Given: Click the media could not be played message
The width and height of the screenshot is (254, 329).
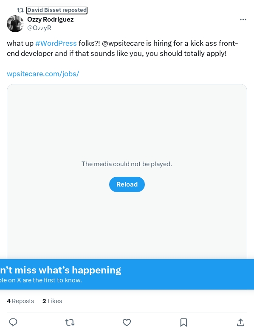Looking at the screenshot, I should point(127,164).
